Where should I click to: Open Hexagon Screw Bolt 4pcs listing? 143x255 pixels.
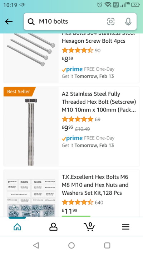pyautogui.click(x=94, y=41)
